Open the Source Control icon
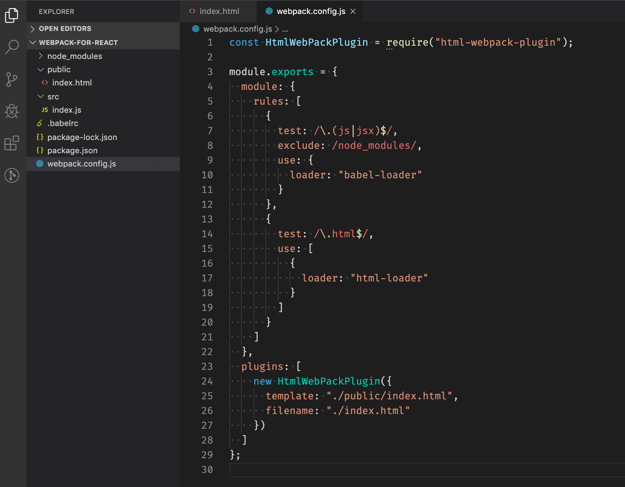 tap(12, 80)
